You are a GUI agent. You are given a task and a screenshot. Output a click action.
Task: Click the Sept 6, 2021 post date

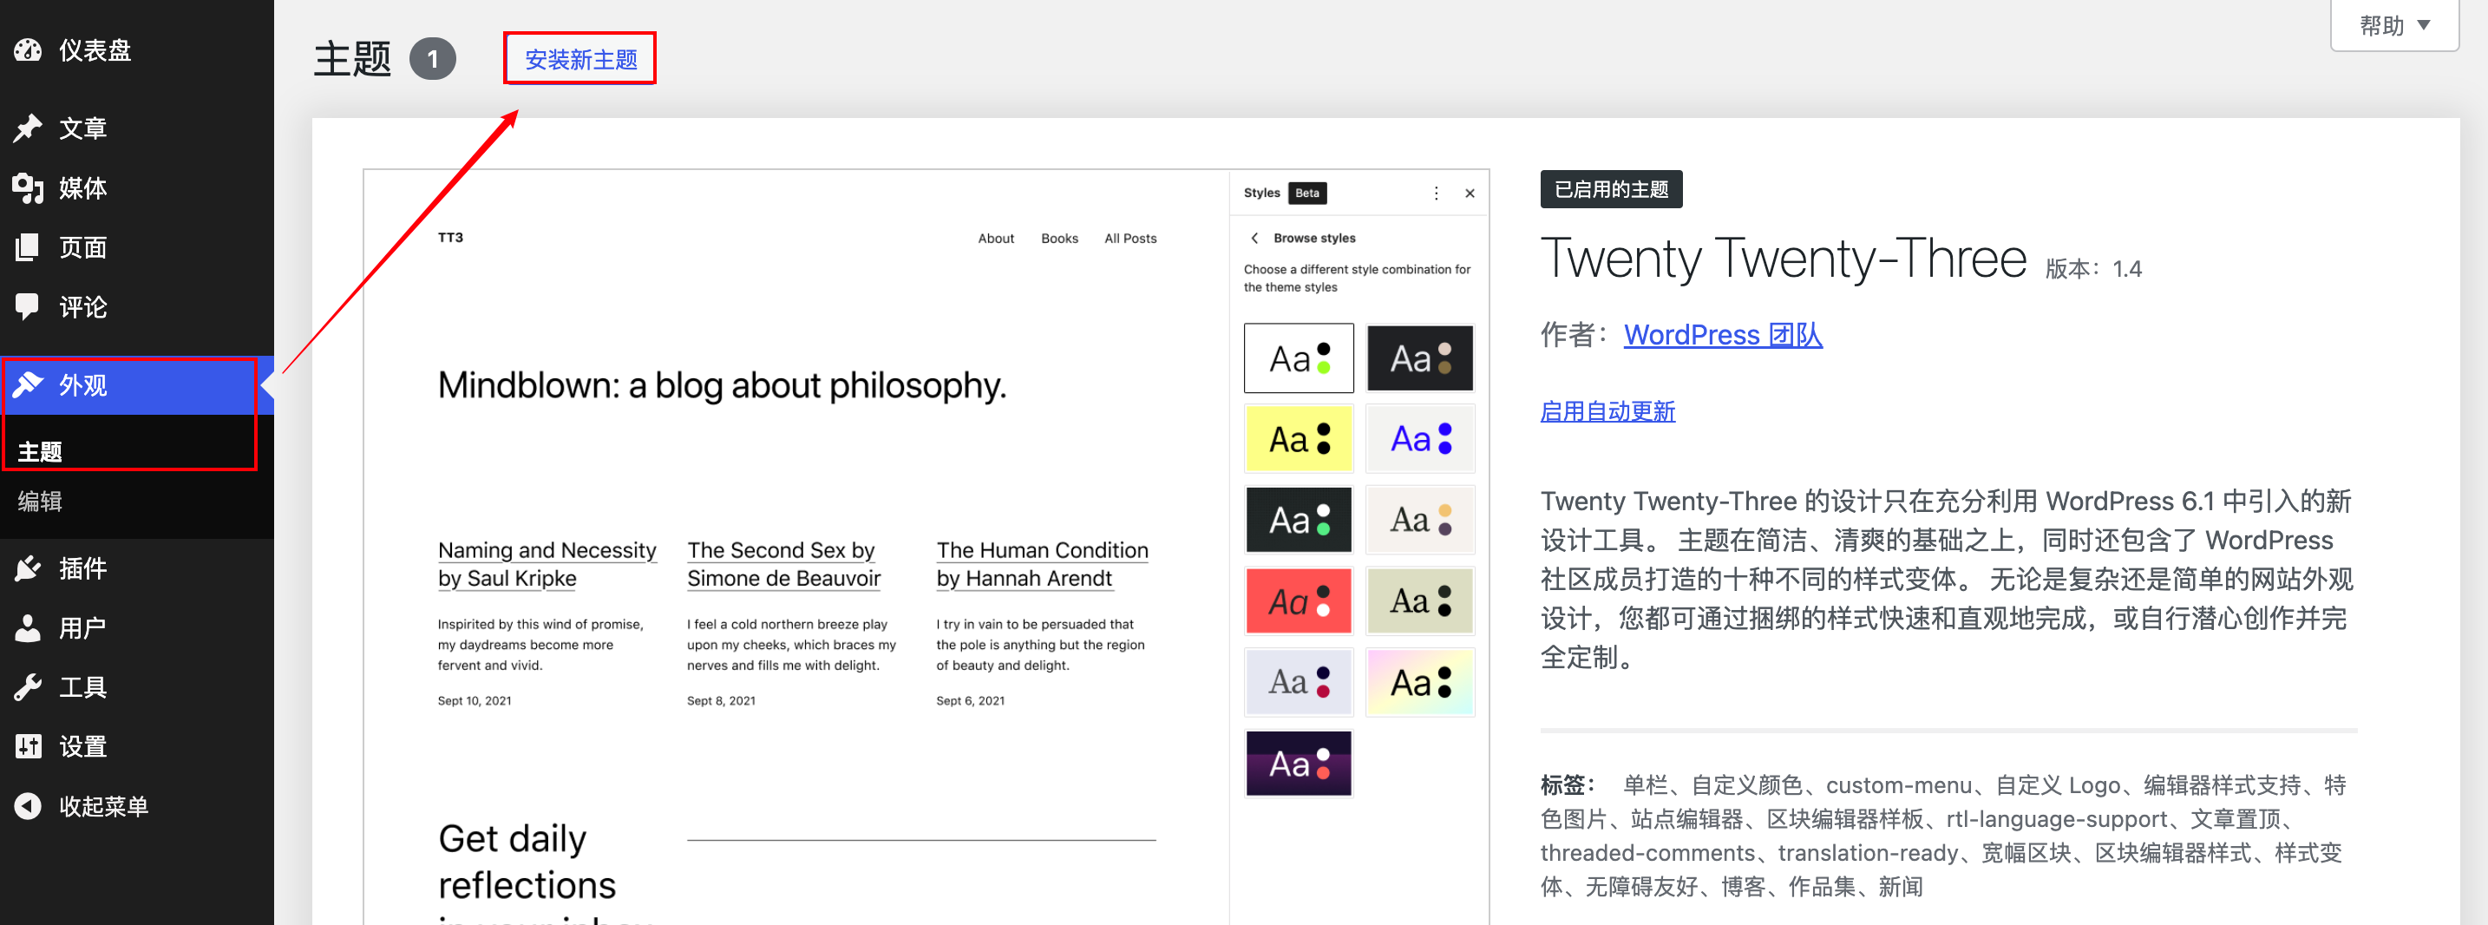970,701
